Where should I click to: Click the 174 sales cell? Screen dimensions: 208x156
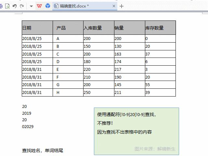(130, 61)
